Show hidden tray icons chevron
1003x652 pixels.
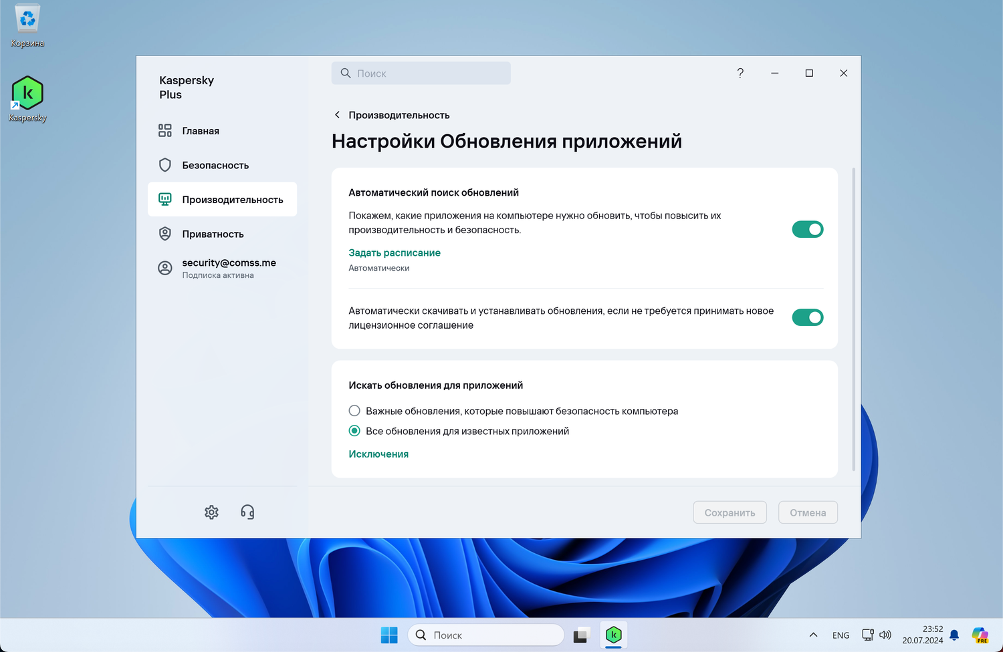coord(813,635)
